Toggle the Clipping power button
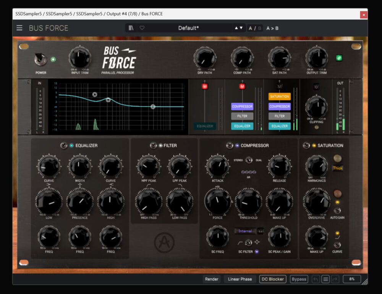Screen dimensions: 382x294 pos(316,86)
